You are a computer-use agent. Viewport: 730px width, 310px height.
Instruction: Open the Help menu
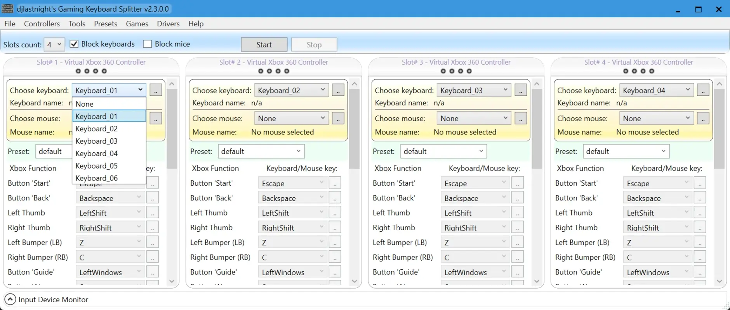pyautogui.click(x=196, y=24)
